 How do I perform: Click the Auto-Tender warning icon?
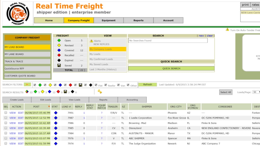tap(227, 30)
